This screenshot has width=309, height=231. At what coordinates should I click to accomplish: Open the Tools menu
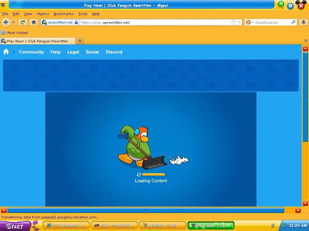coord(83,14)
